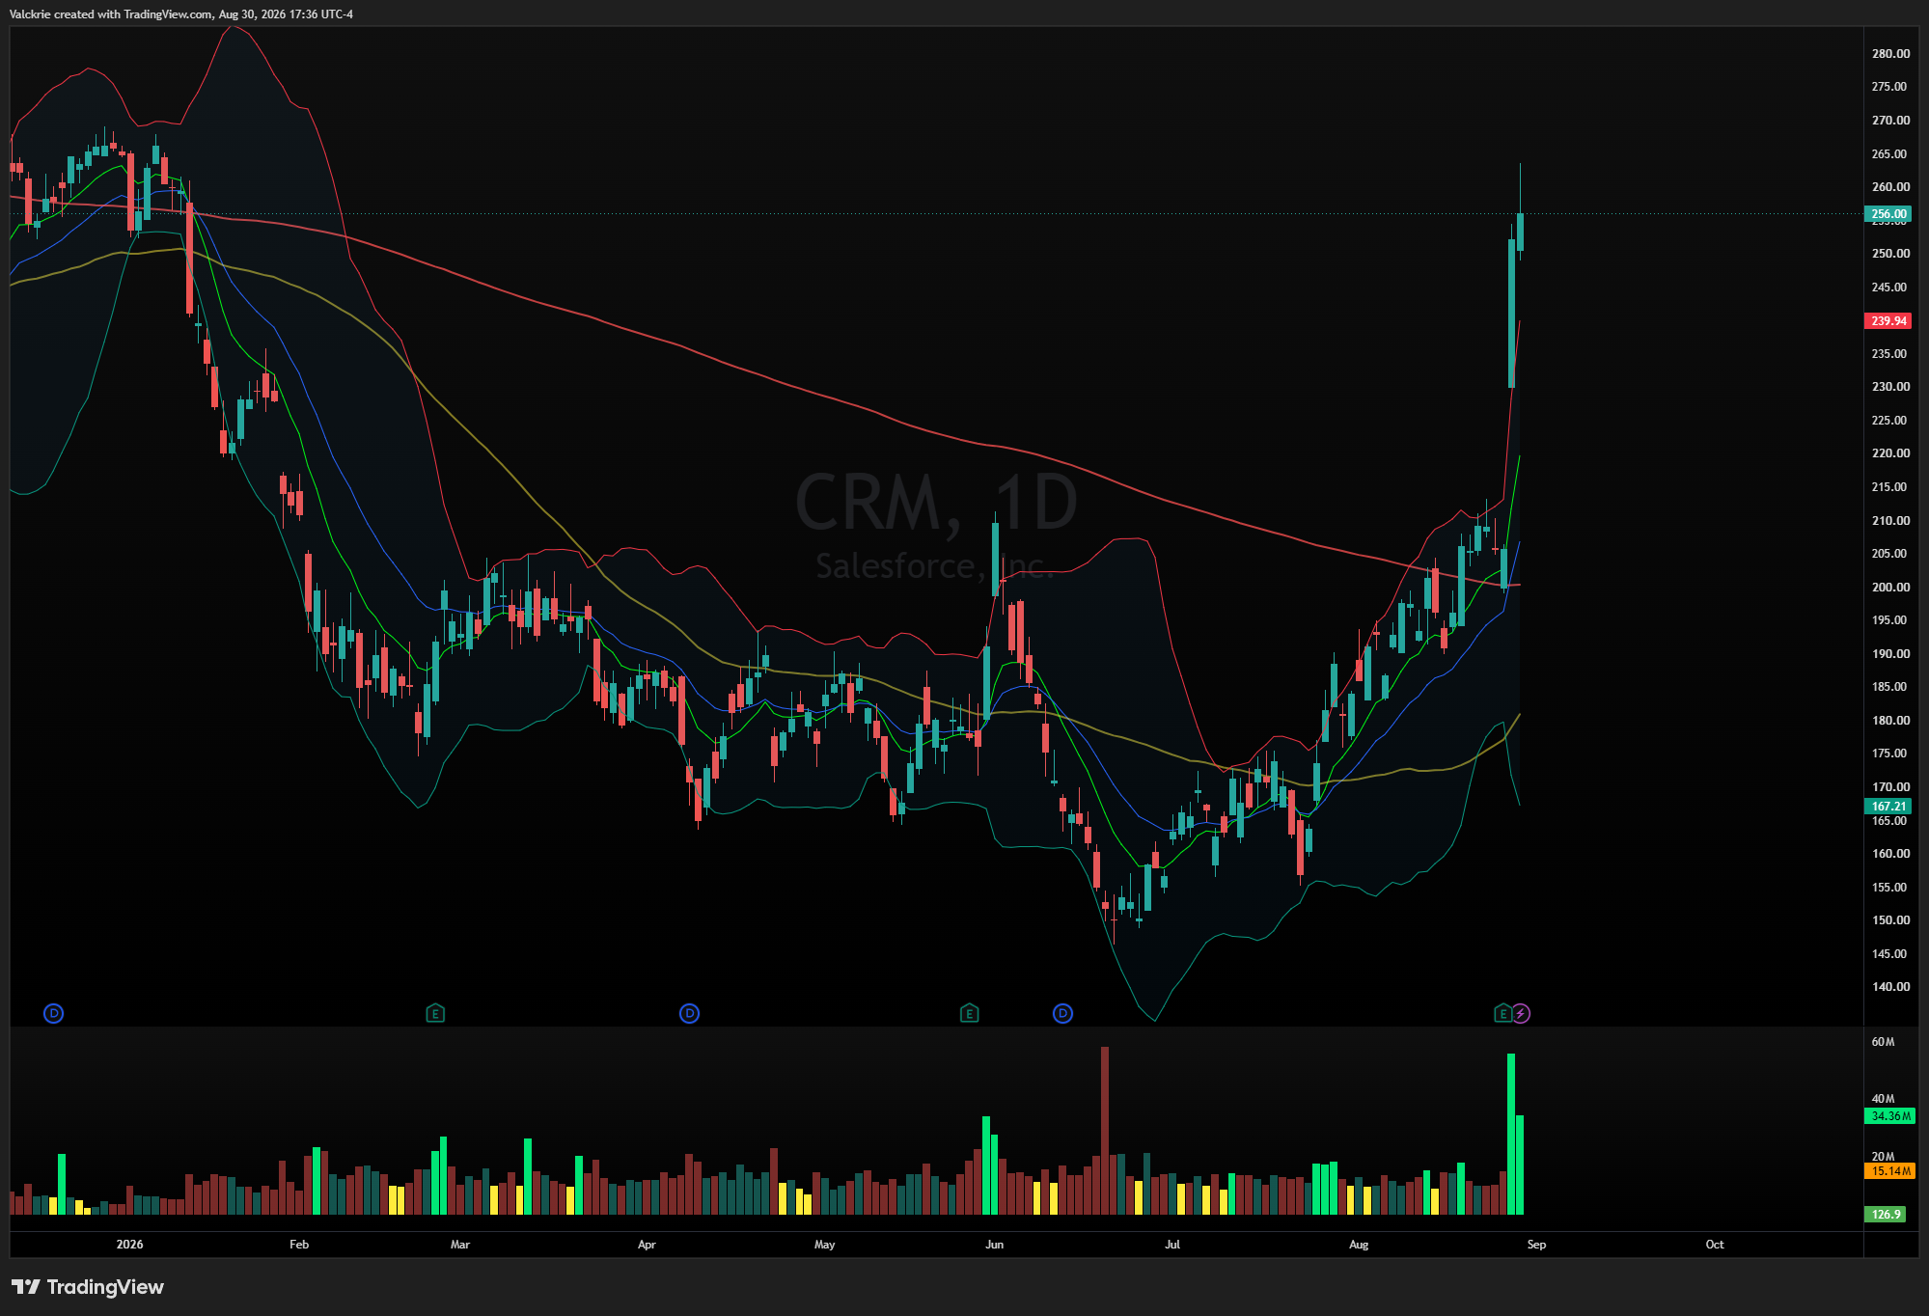
Task: Click the 180.00 price axis value
Action: 1890,721
